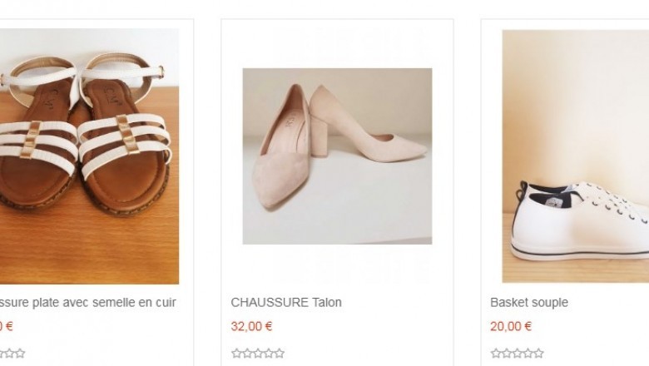Choose four stars for CHAUSSURE Talon

269,354
